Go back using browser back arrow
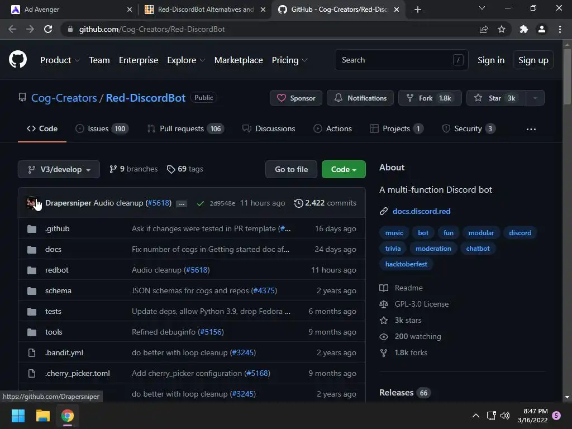This screenshot has height=429, width=572. (12, 29)
